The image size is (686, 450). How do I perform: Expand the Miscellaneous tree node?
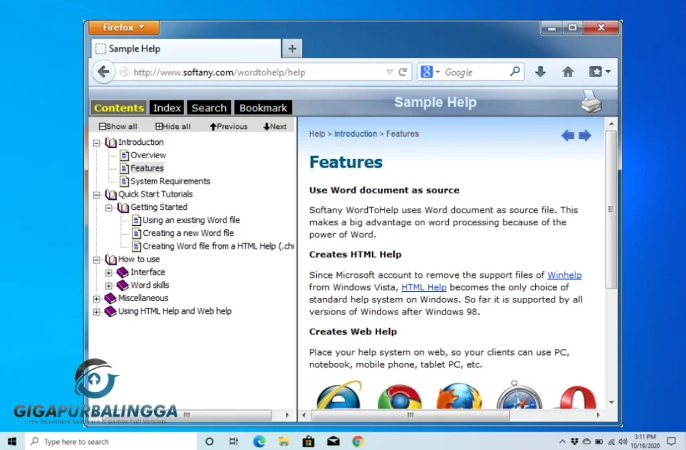tap(97, 298)
